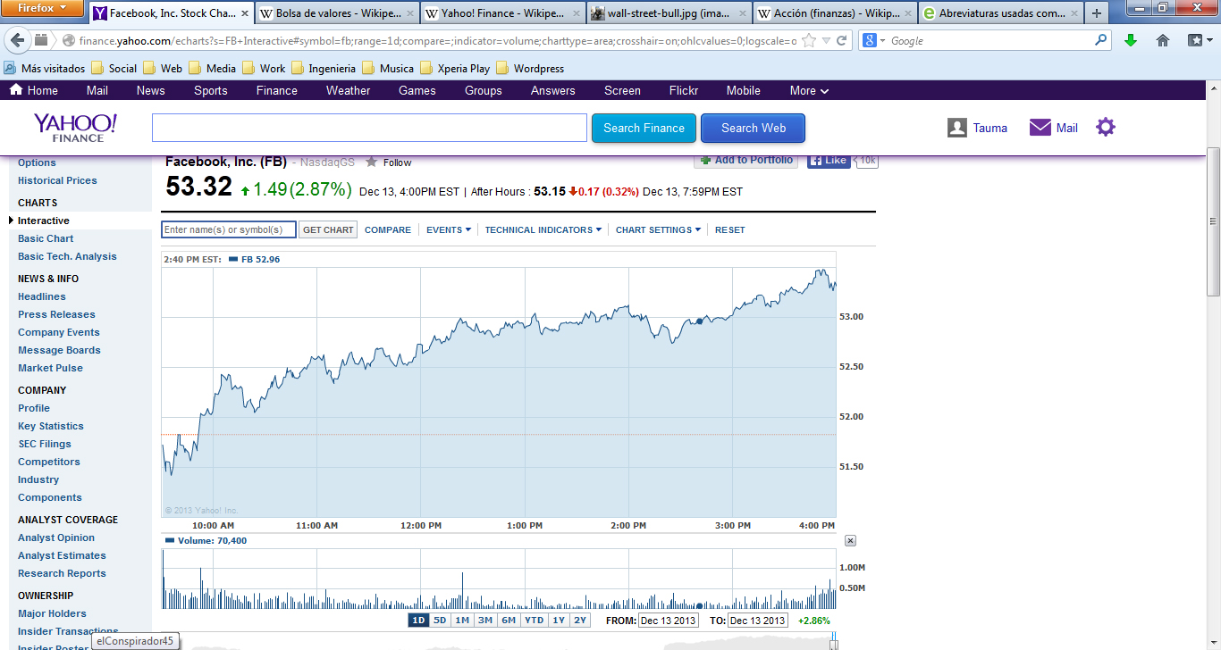1221x650 pixels.
Task: Click the RESET chart link
Action: tap(730, 229)
